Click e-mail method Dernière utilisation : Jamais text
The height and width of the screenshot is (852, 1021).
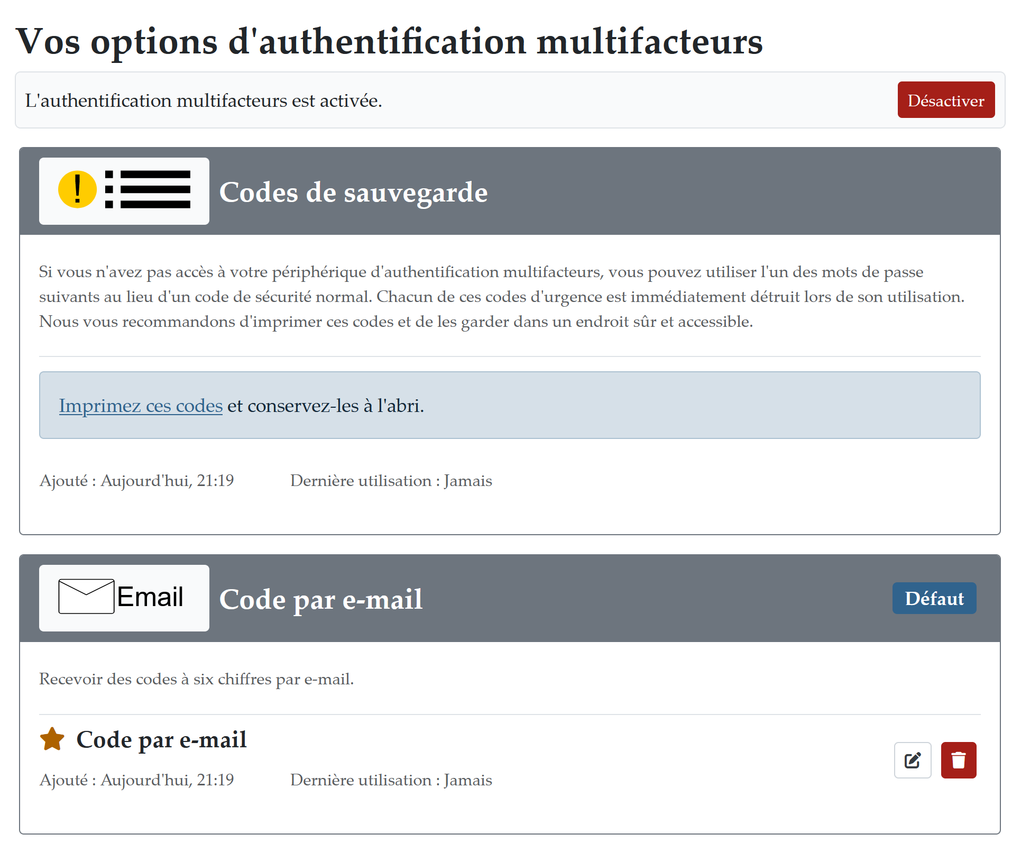391,780
